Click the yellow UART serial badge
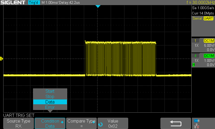The width and height of the screenshot is (215, 129). (208, 18)
